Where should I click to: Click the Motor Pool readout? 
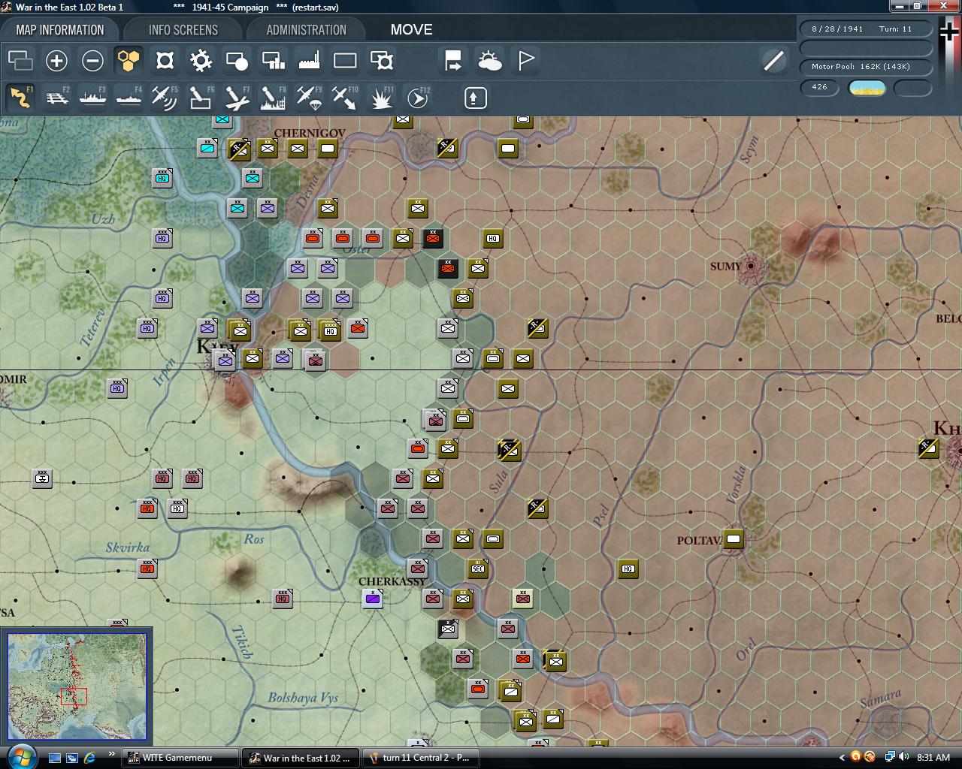[x=865, y=67]
